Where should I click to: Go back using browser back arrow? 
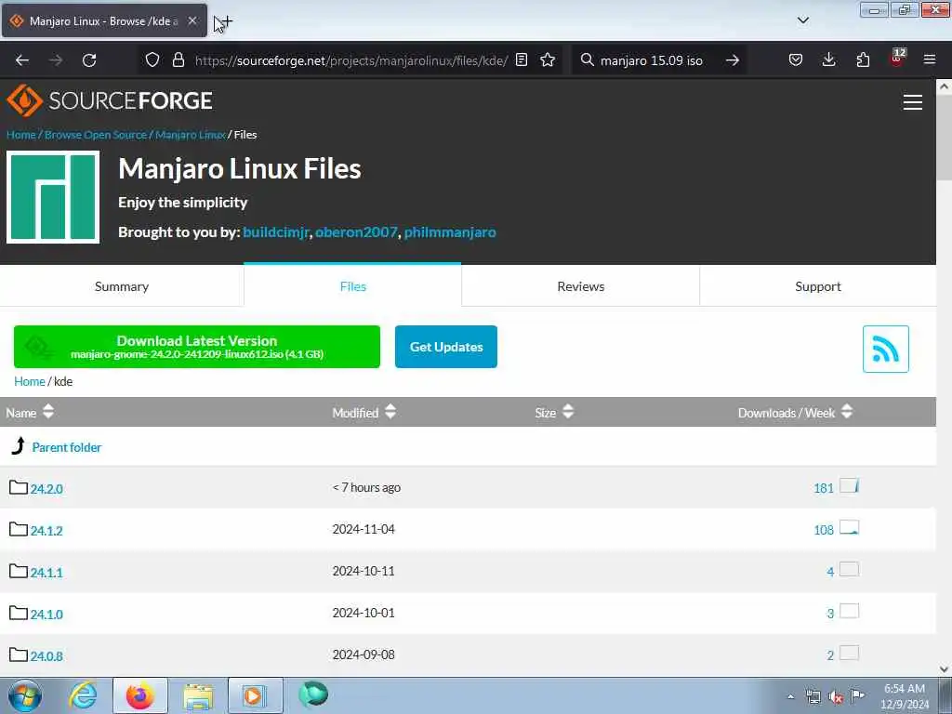tap(22, 60)
